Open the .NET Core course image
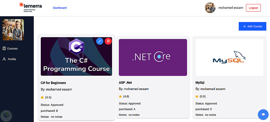270x122 pixels. click(x=153, y=57)
